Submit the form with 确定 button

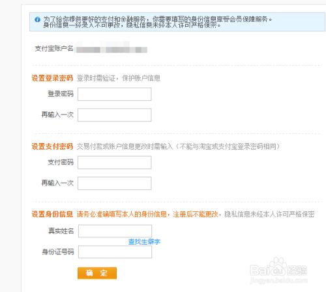coord(97,273)
